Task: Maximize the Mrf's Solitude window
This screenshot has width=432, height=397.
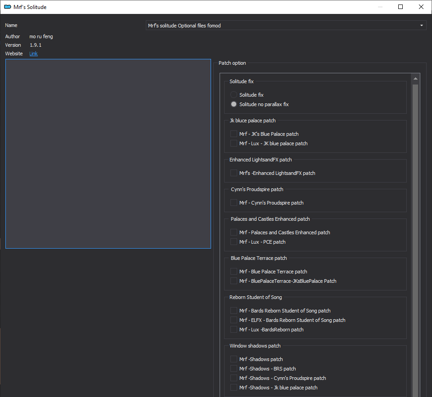Action: tap(400, 7)
